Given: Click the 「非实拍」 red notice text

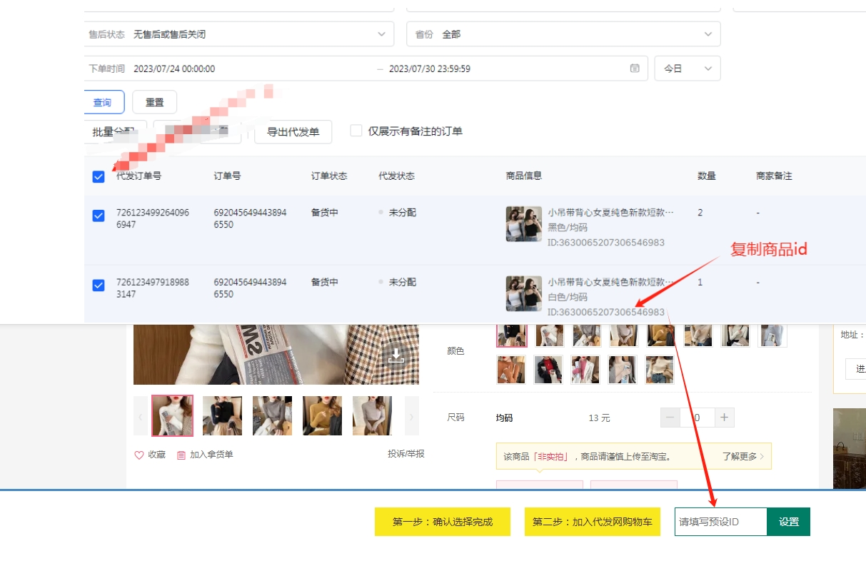Looking at the screenshot, I should click(550, 456).
